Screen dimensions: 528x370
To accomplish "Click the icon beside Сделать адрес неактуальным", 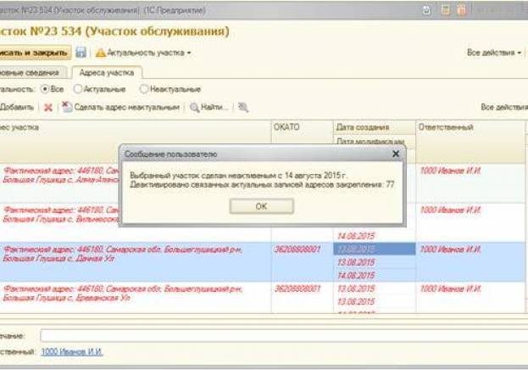I will pos(66,108).
